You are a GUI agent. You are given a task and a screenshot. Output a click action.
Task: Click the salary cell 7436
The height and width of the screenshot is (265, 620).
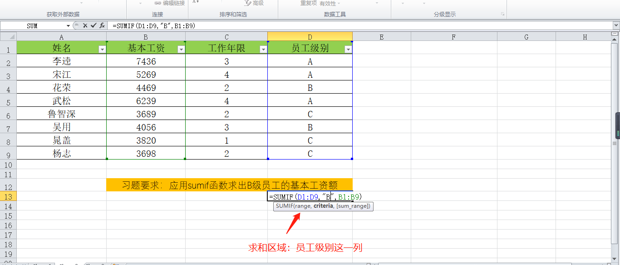coord(146,61)
